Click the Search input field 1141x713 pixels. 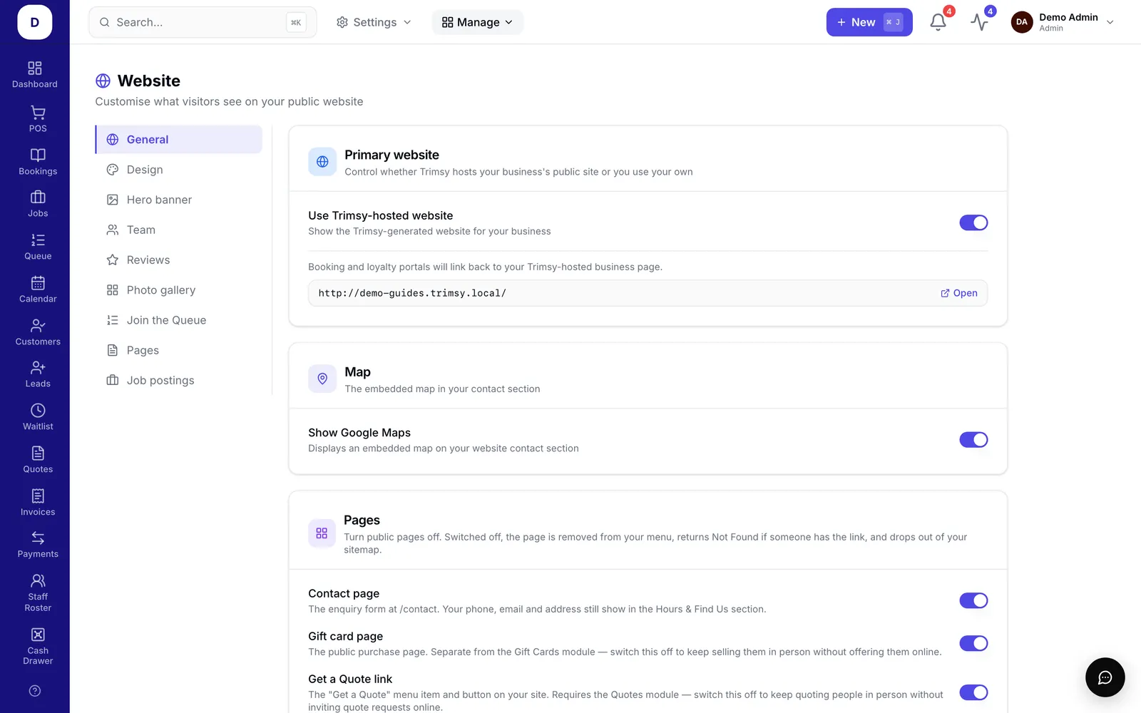pos(203,22)
